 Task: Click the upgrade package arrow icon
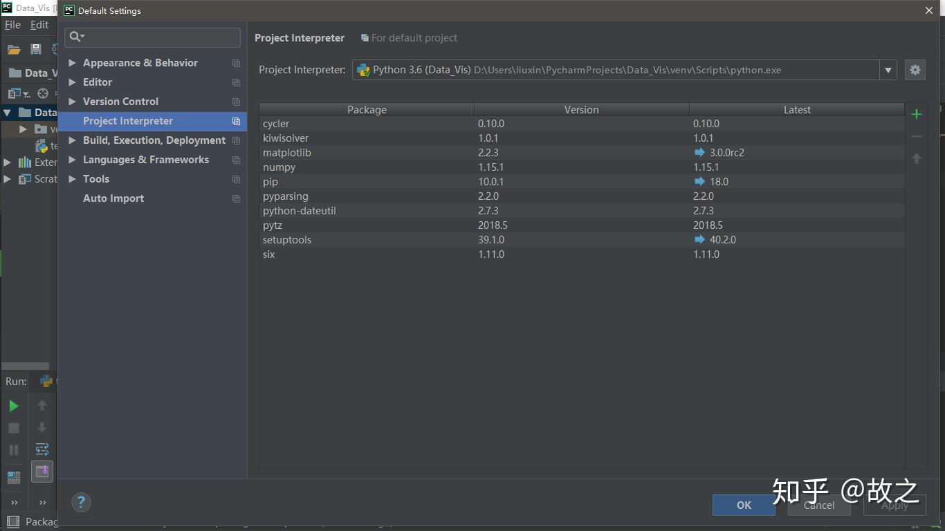coord(916,159)
